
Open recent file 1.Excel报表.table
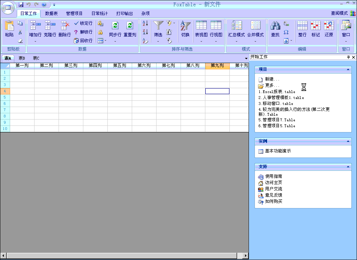(277, 92)
